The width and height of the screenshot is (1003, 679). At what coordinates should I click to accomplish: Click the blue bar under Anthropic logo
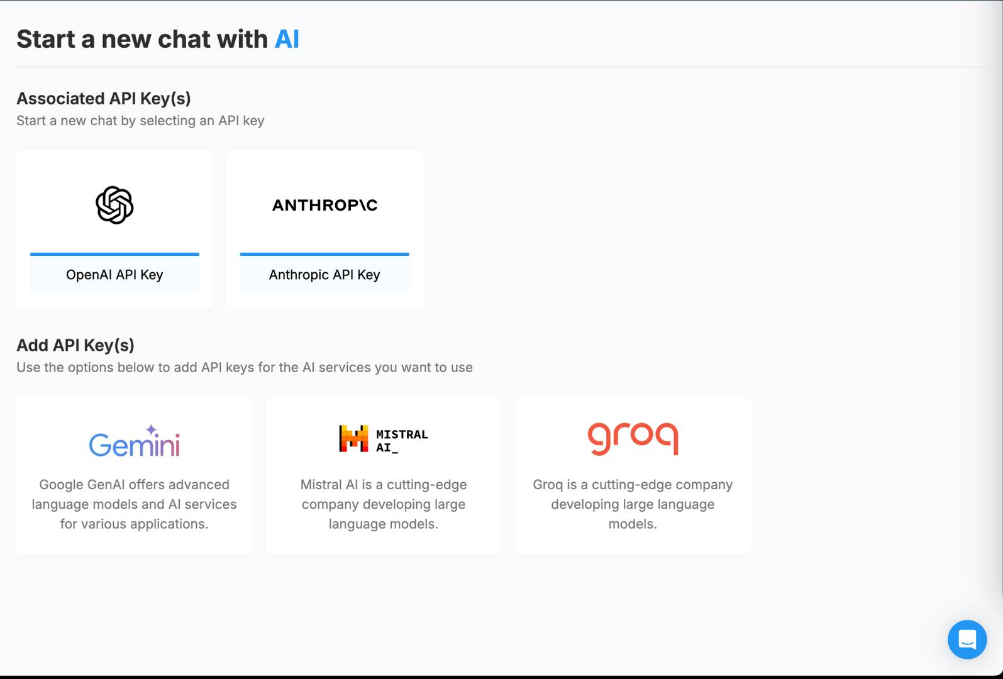point(324,254)
